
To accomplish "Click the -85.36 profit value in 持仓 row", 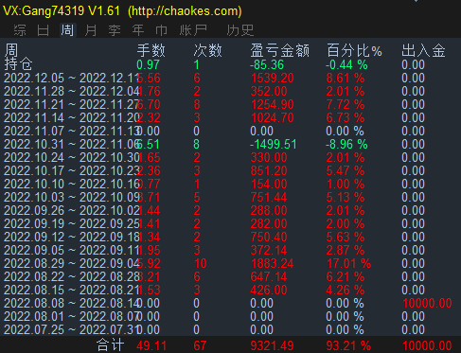I will pos(267,64).
